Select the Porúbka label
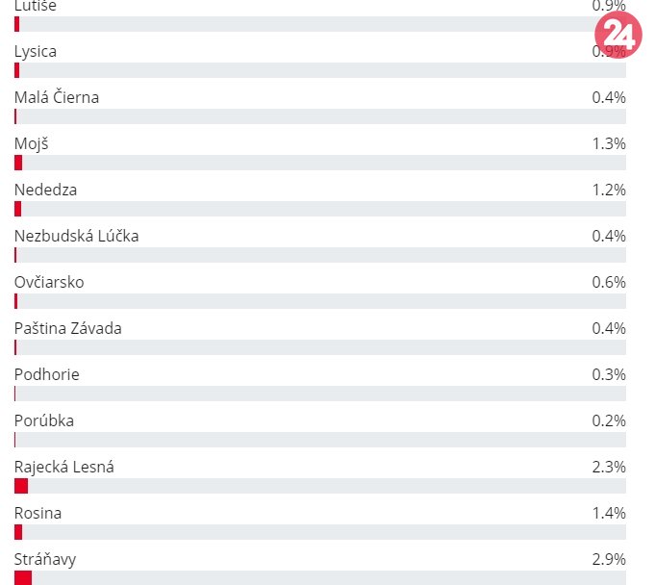The height and width of the screenshot is (585, 655). [44, 420]
